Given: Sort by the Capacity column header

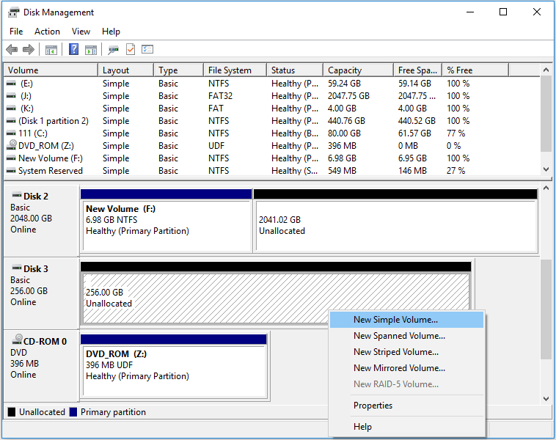Looking at the screenshot, I should point(359,70).
